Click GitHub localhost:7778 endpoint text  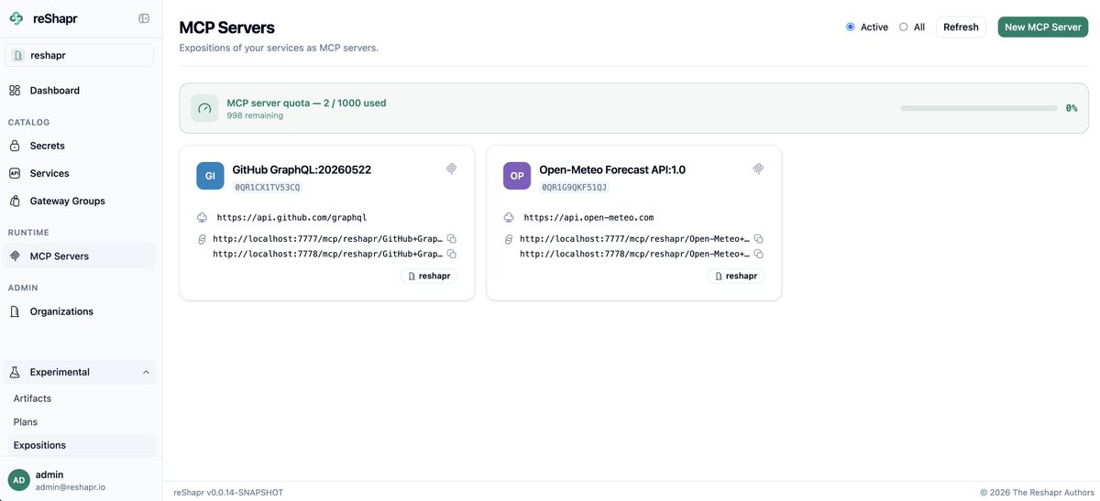click(x=328, y=254)
